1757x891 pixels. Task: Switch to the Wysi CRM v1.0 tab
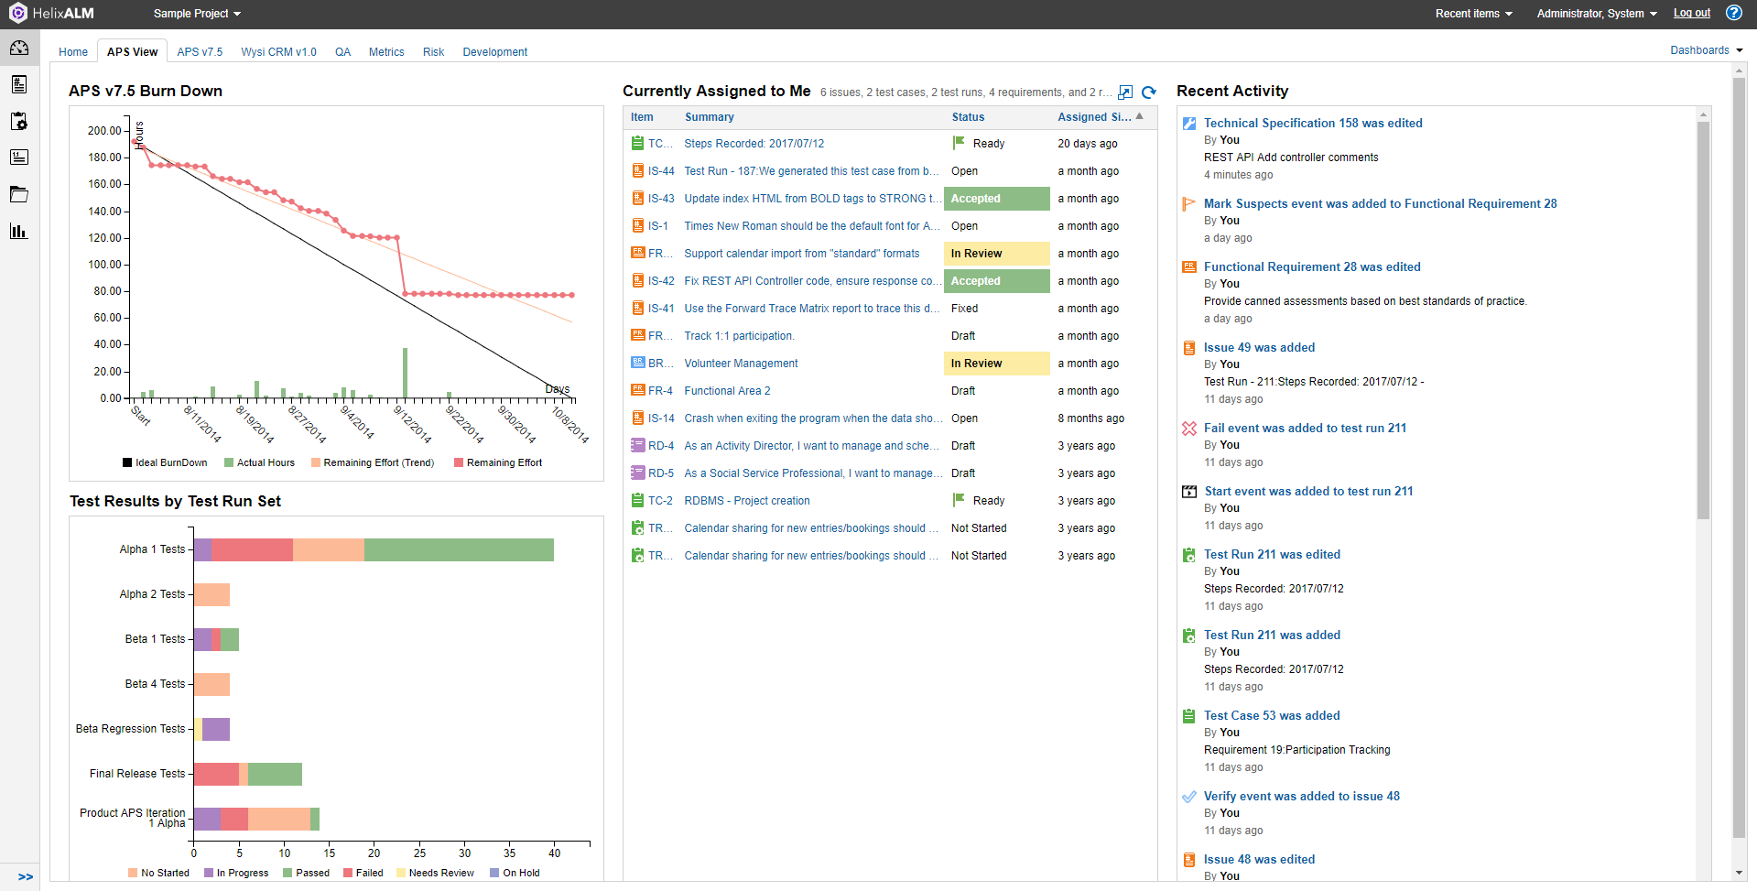tap(278, 52)
